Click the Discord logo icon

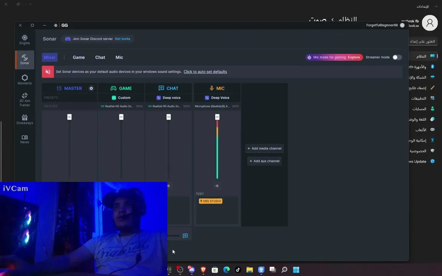[x=68, y=39]
